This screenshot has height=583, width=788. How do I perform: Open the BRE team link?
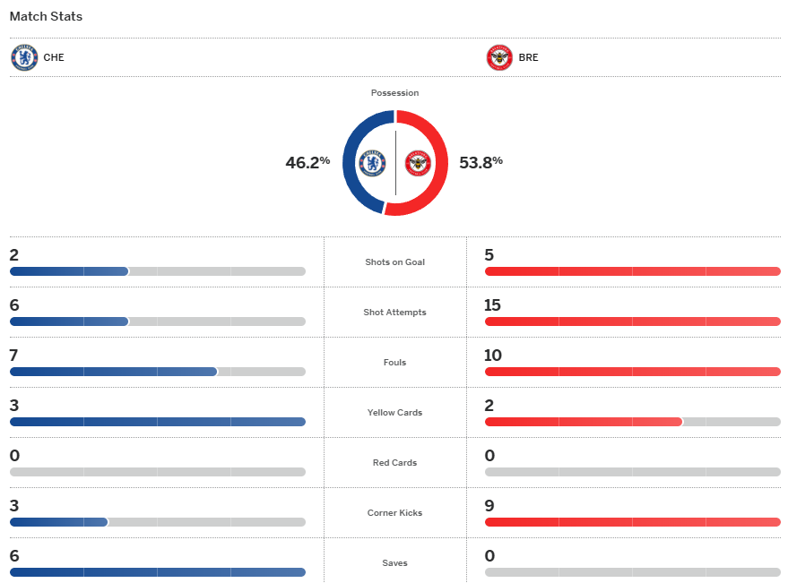[x=528, y=57]
